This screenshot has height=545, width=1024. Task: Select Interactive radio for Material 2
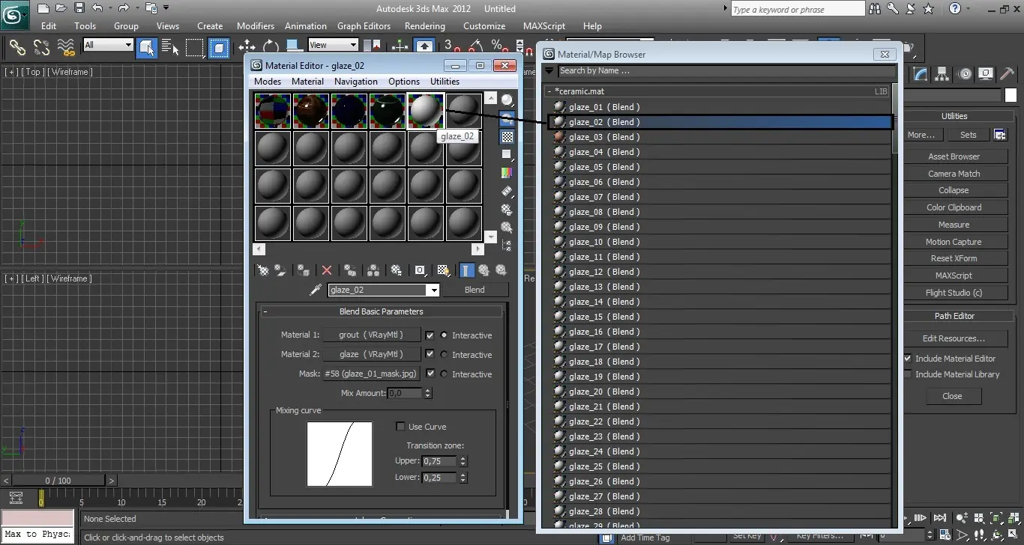pyautogui.click(x=445, y=355)
